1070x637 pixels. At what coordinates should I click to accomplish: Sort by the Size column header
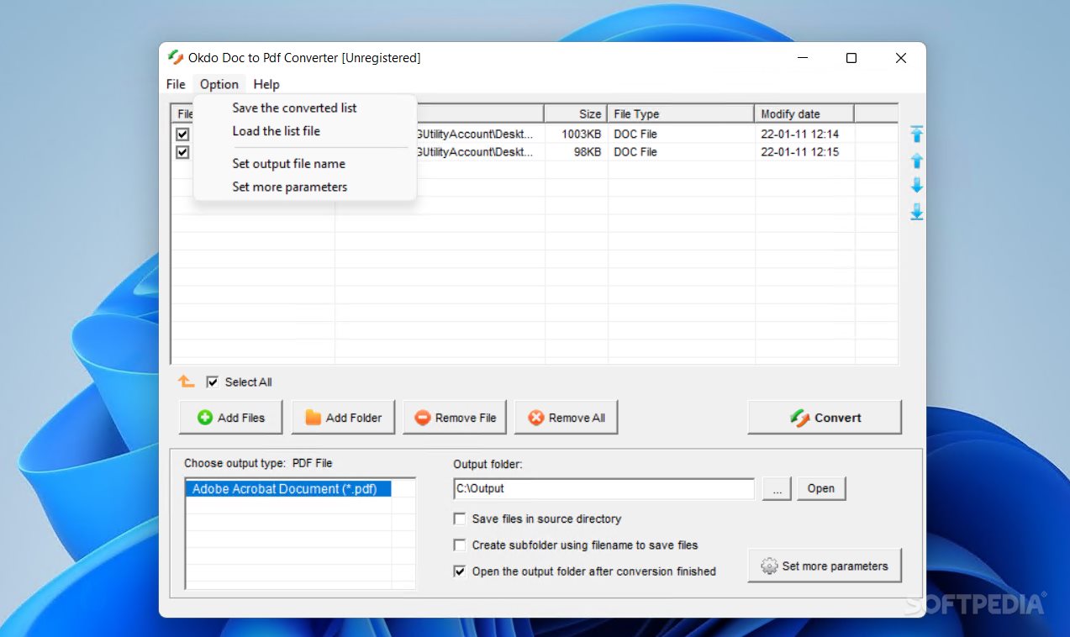(x=576, y=113)
